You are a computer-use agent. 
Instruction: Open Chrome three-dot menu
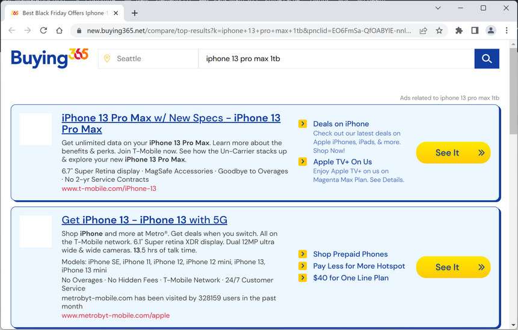point(507,31)
